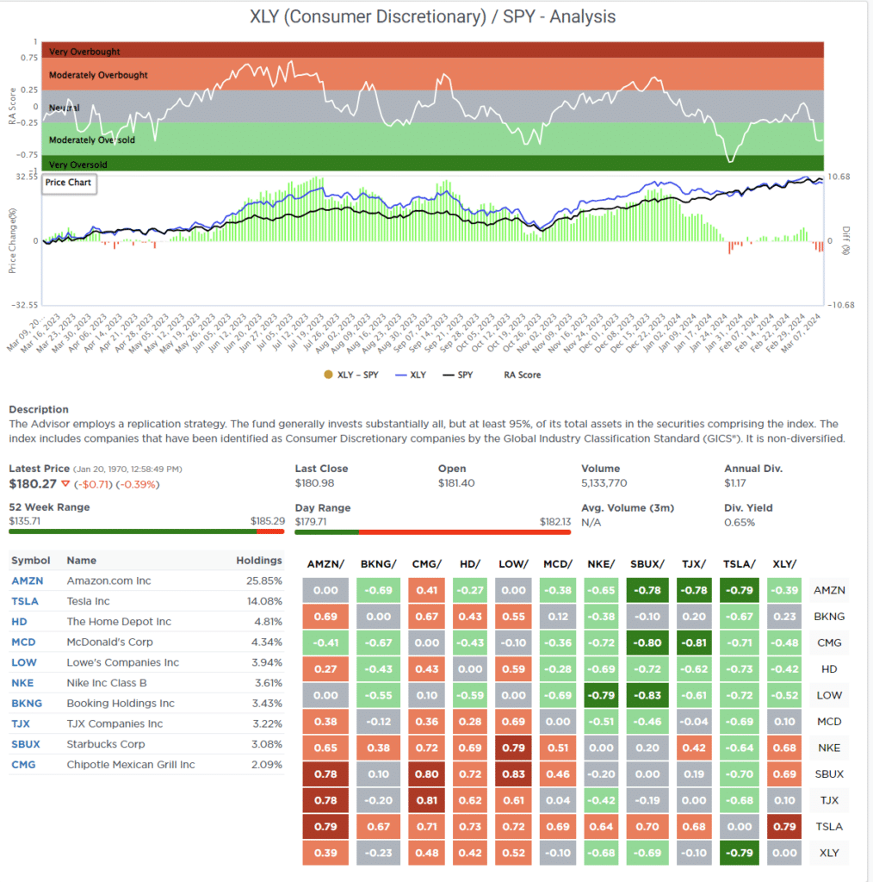The image size is (873, 882).
Task: Click the 0.81 cell in TJX row
Action: [x=427, y=800]
